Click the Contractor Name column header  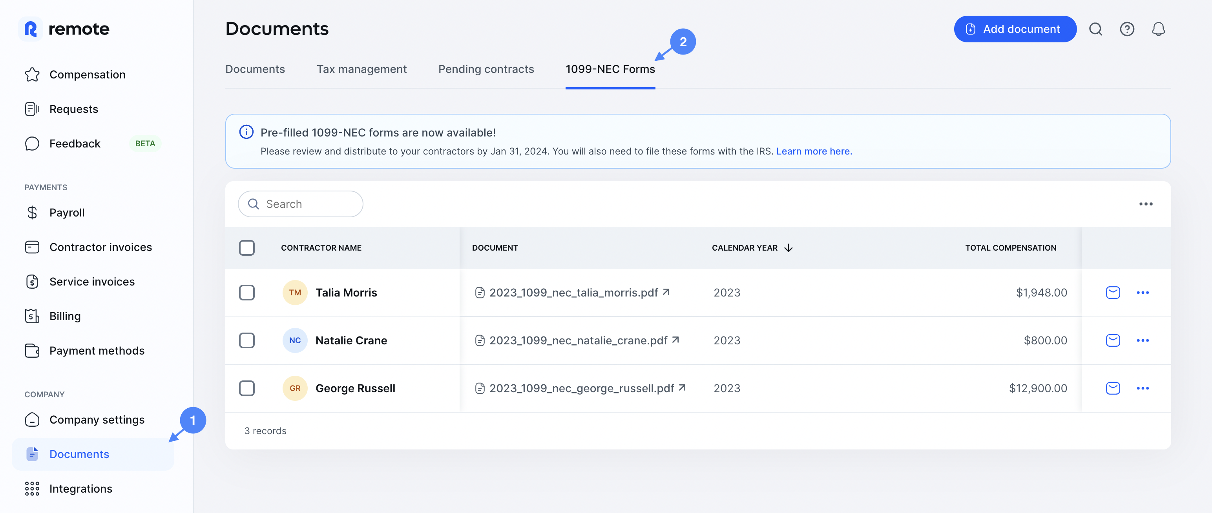[321, 248]
